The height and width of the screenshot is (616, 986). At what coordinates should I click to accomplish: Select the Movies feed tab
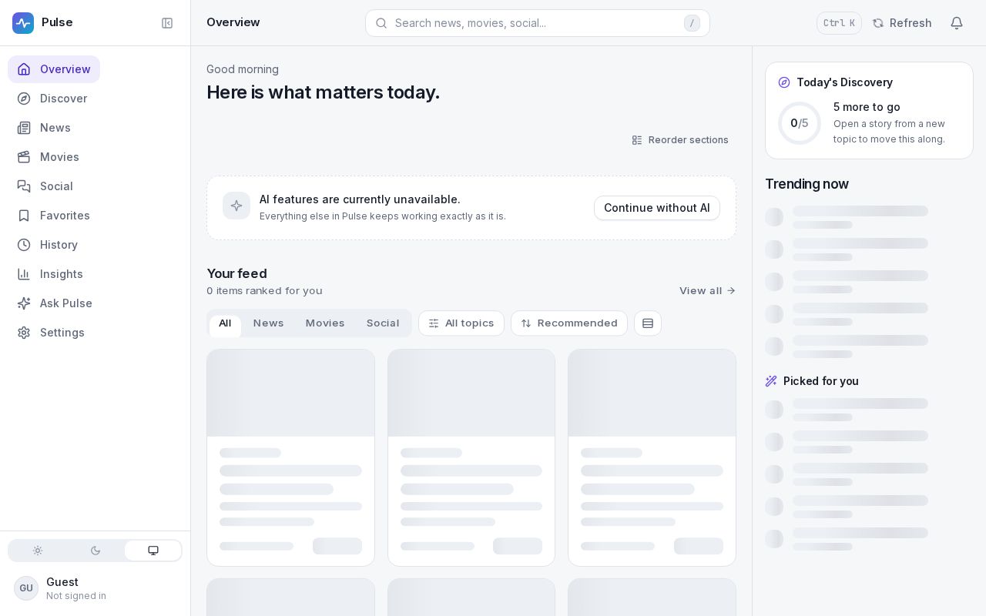[325, 323]
